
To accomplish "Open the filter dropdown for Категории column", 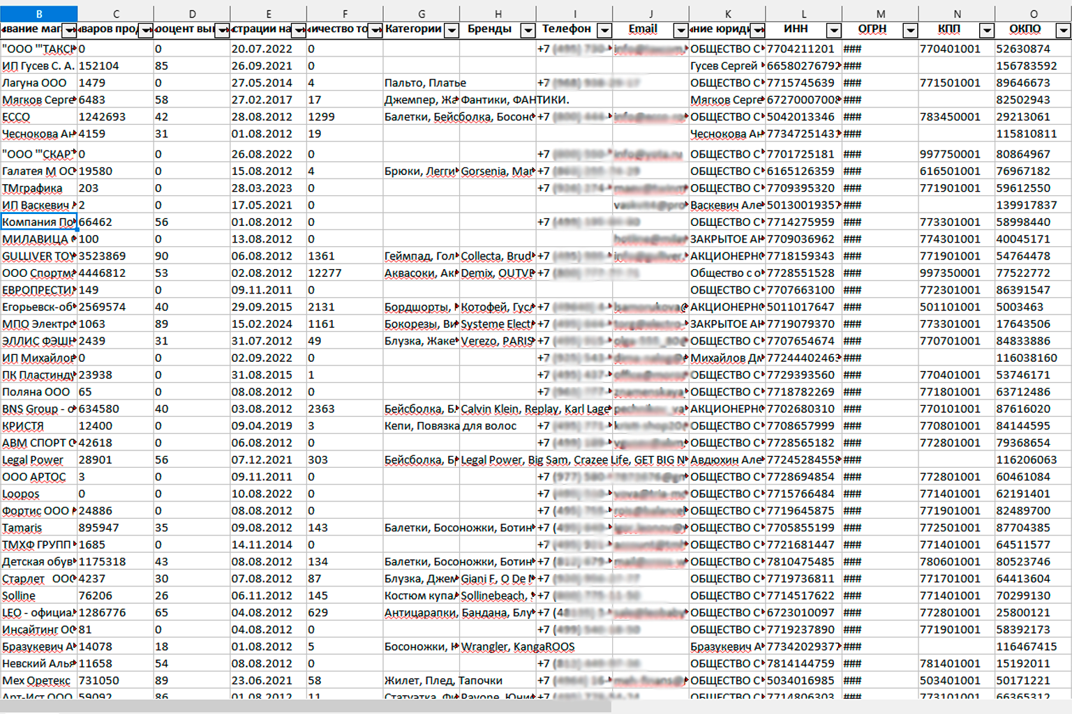I will (x=452, y=30).
